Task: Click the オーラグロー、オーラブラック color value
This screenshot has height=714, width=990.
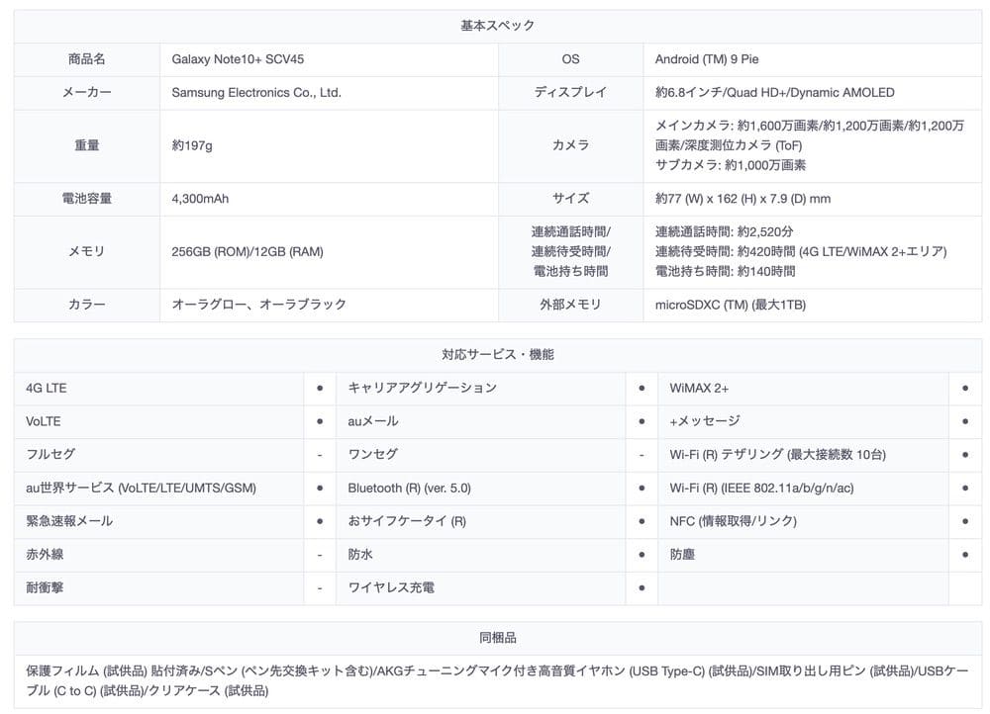Action: tap(259, 305)
